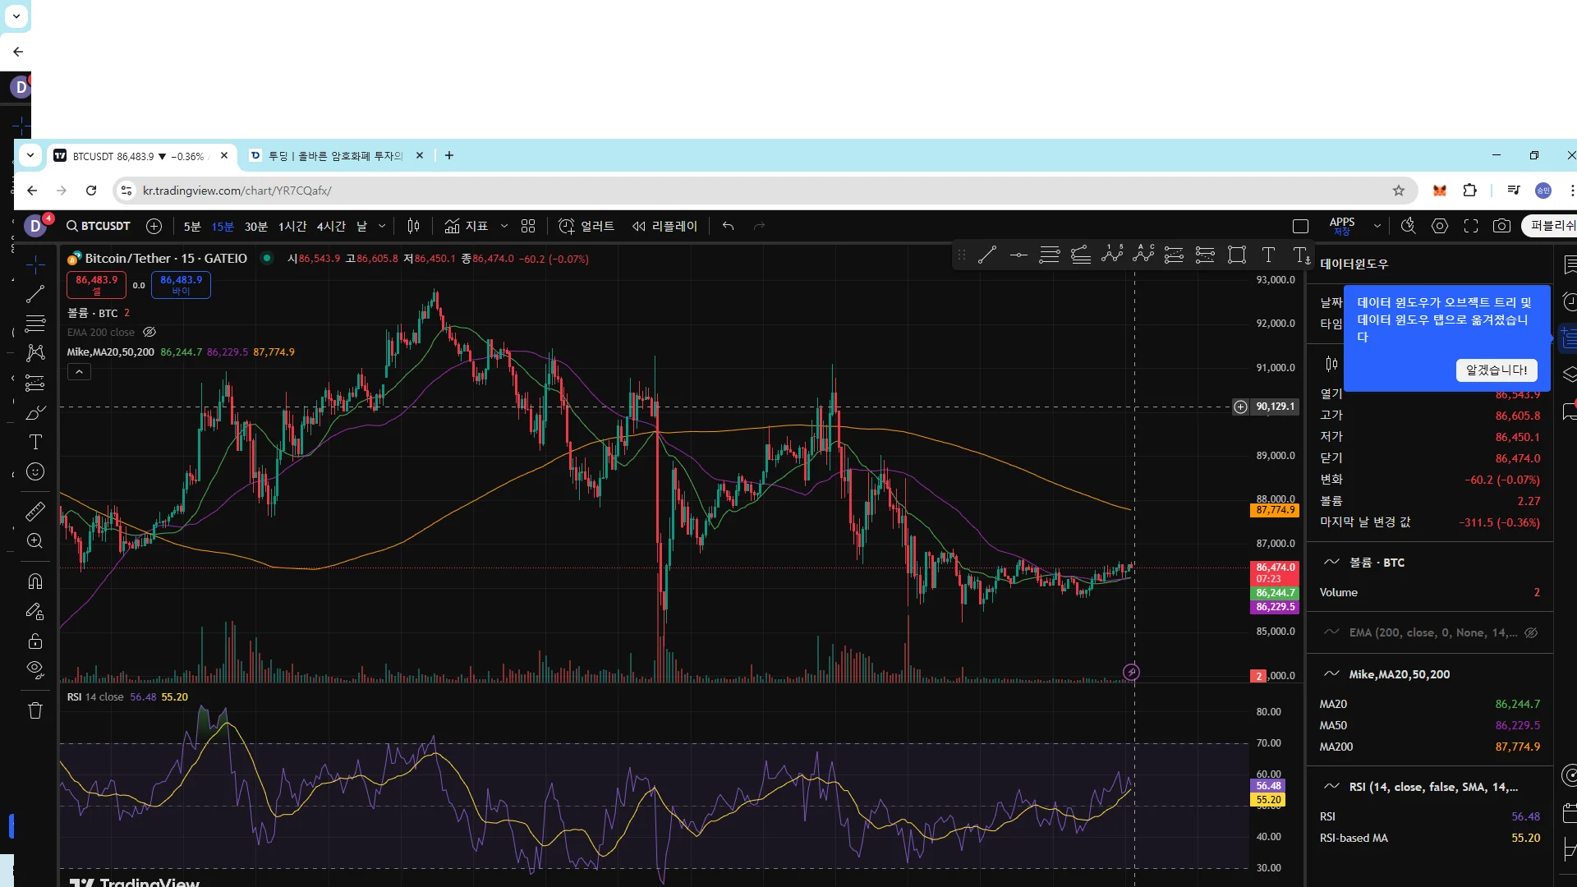Toggle EMA 200 close visibility eye
The width and height of the screenshot is (1577, 887).
149,333
